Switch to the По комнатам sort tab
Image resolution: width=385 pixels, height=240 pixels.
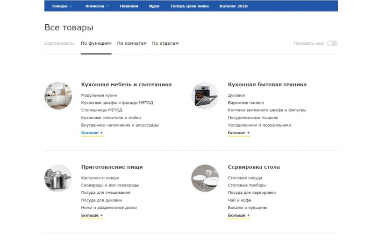tap(132, 43)
